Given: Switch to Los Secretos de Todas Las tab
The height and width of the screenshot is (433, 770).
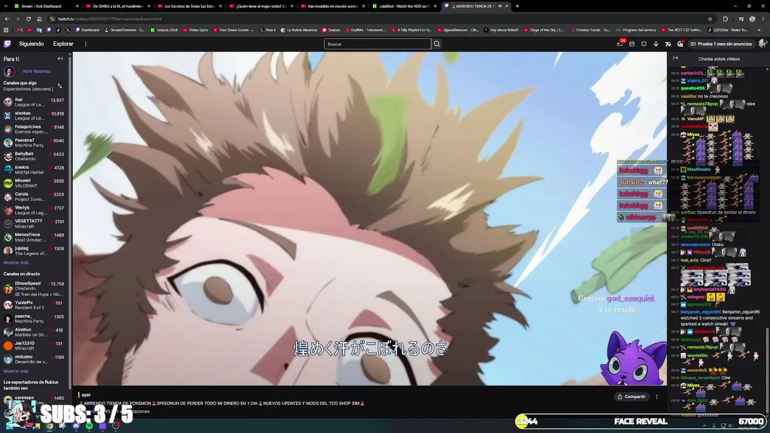Looking at the screenshot, I should click(x=189, y=6).
